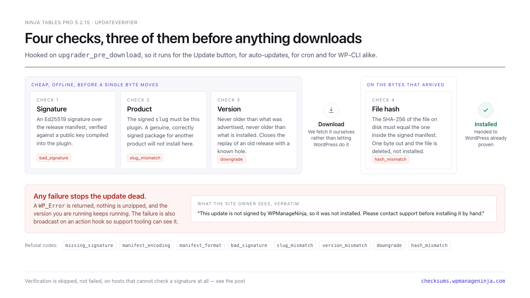Click the downgrade tag in the Version card

click(x=232, y=159)
